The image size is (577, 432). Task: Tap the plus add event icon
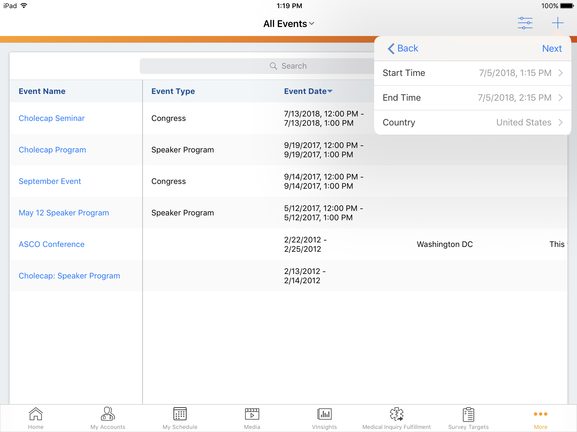(x=557, y=23)
